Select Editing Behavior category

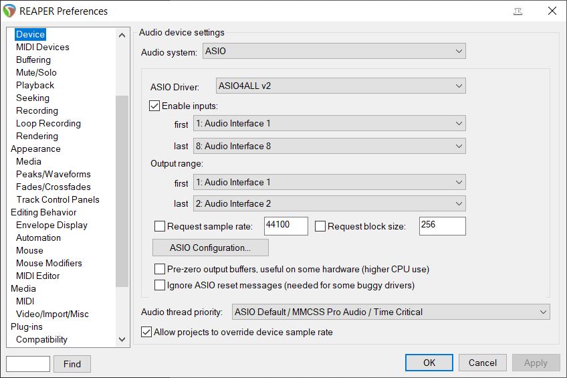(43, 212)
